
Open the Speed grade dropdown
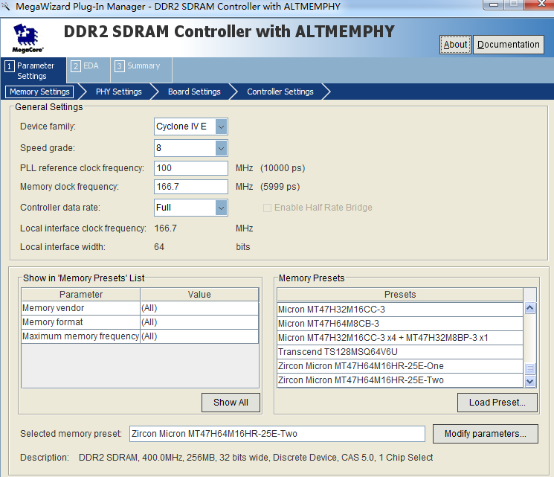click(x=222, y=148)
